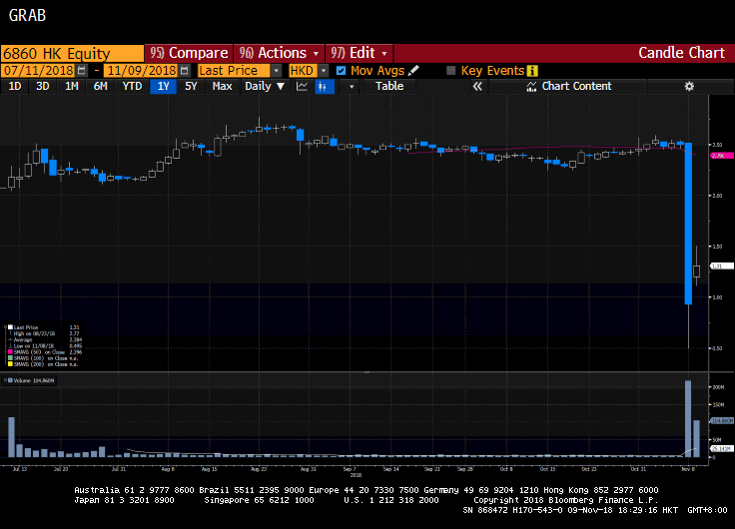Click the 95) Compare button
The image size is (735, 529).
point(189,53)
